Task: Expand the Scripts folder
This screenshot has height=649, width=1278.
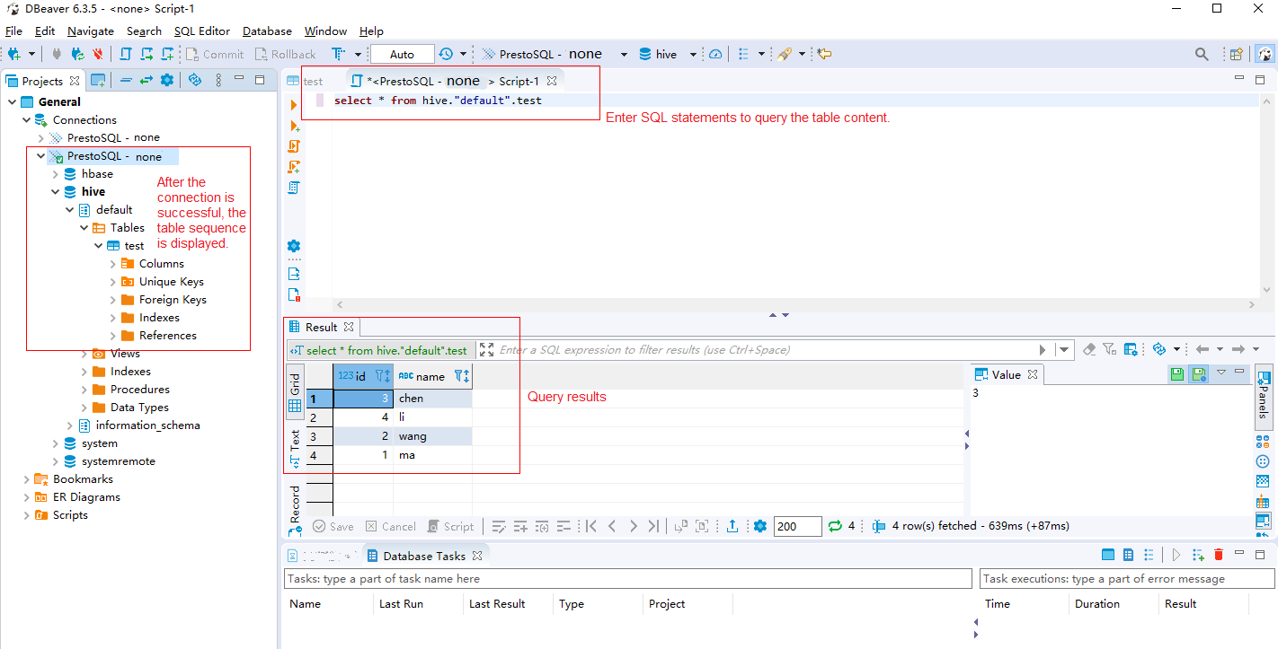Action: click(27, 514)
